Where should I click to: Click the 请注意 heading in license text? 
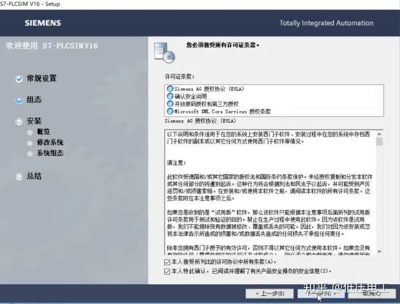[176, 163]
